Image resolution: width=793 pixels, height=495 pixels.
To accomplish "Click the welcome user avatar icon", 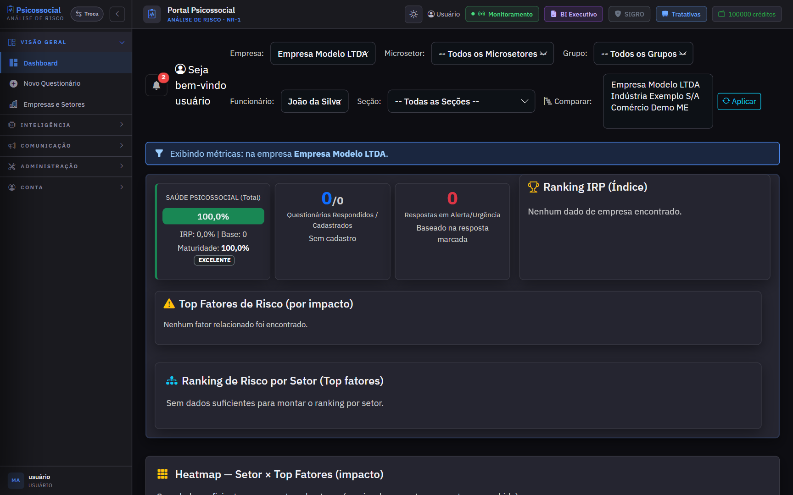I will coord(180,69).
